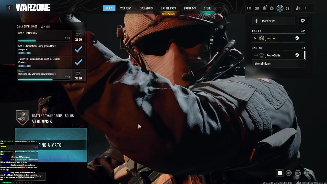Click Hipfire Kills progress bar
The height and width of the screenshot is (184, 327).
44,41
